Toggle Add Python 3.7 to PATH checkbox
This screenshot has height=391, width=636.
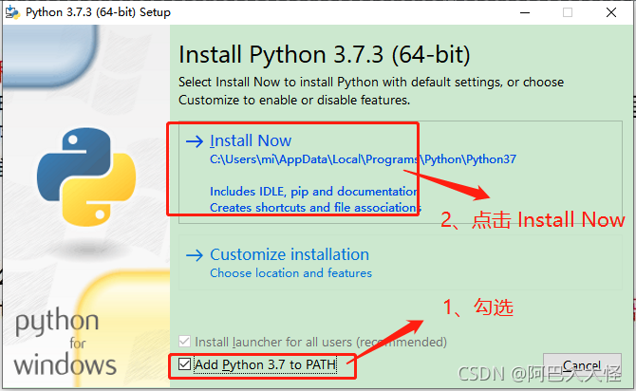[184, 363]
